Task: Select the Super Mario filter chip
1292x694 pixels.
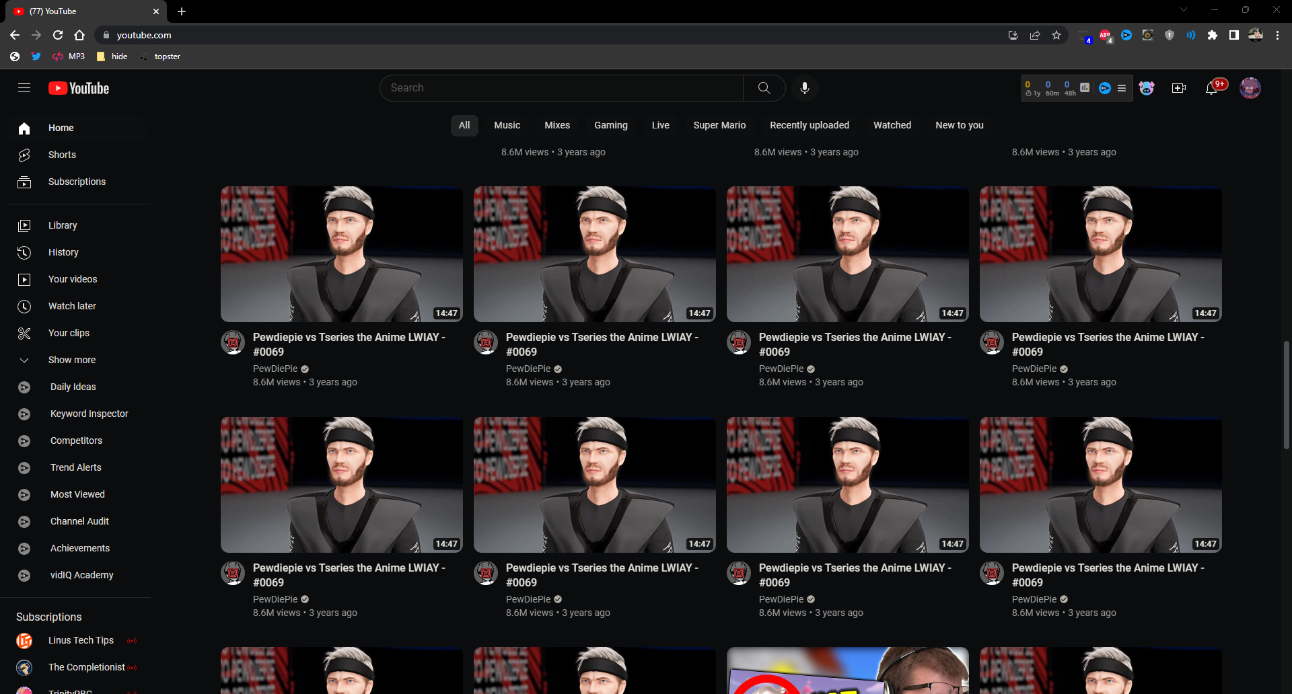Action: click(x=719, y=125)
